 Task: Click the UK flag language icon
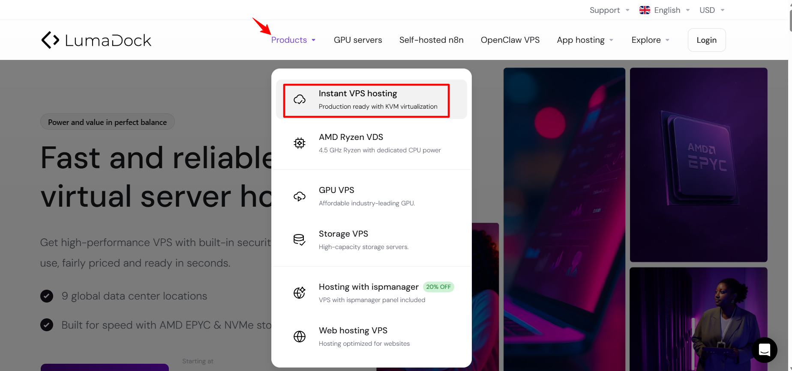tap(645, 10)
